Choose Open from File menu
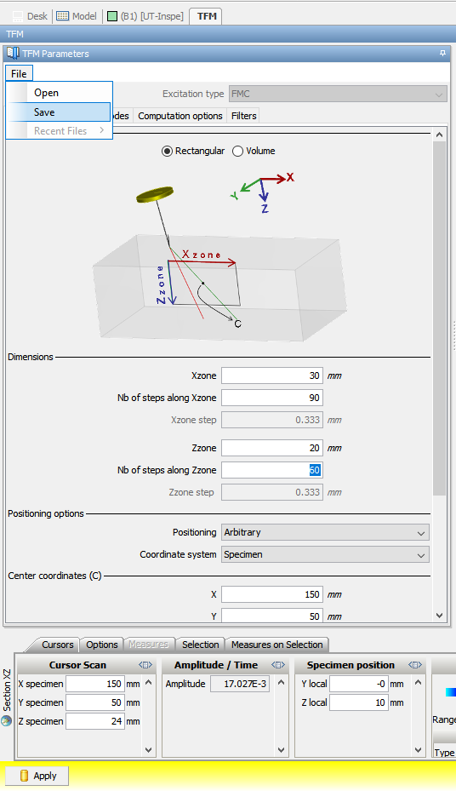Screen dimensions: 456x791 pos(59,93)
